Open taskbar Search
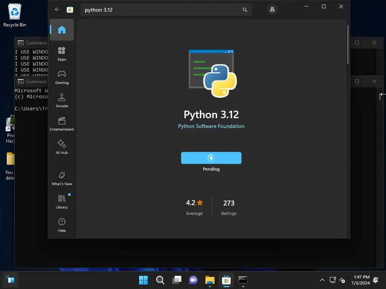Screen dimensions: 386x289 tap(160, 280)
